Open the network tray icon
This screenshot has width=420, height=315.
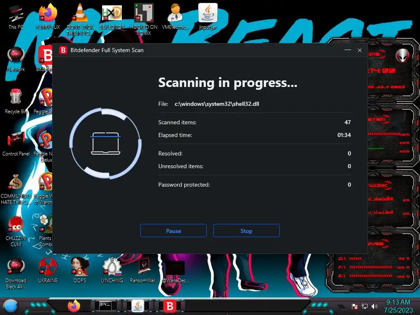coord(365,306)
